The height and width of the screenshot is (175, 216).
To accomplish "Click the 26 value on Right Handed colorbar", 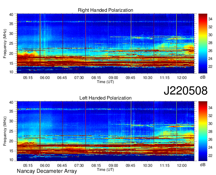I will (210, 51).
